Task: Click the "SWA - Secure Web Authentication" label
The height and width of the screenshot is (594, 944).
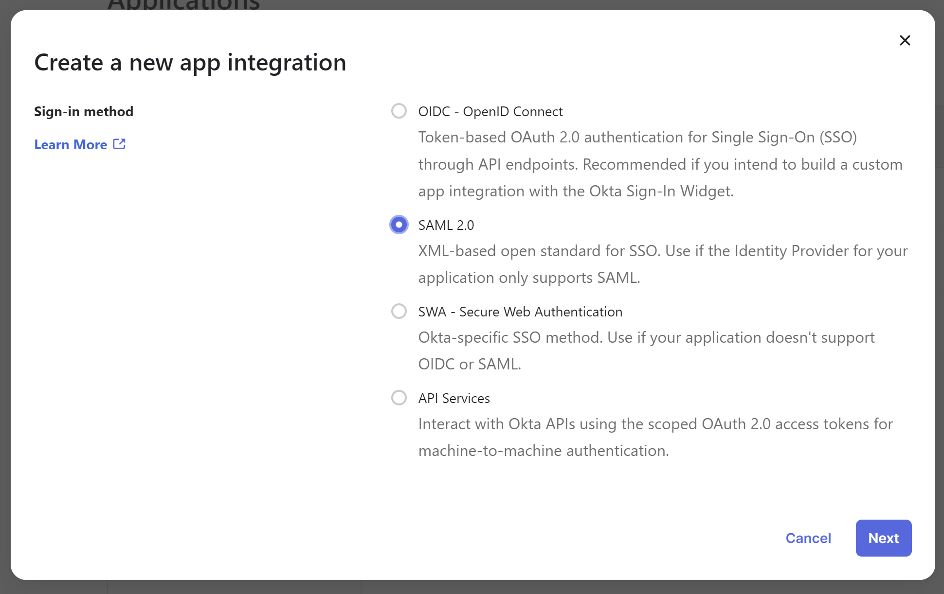Action: (520, 312)
